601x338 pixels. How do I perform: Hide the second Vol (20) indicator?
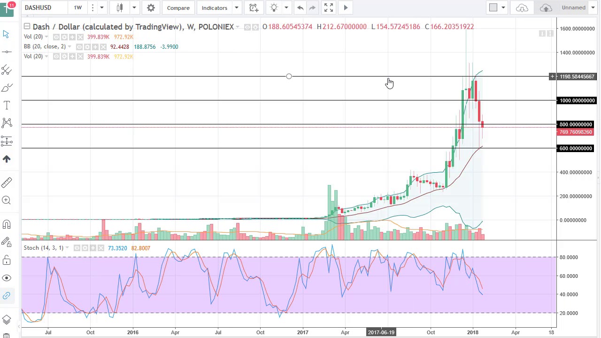pos(56,56)
